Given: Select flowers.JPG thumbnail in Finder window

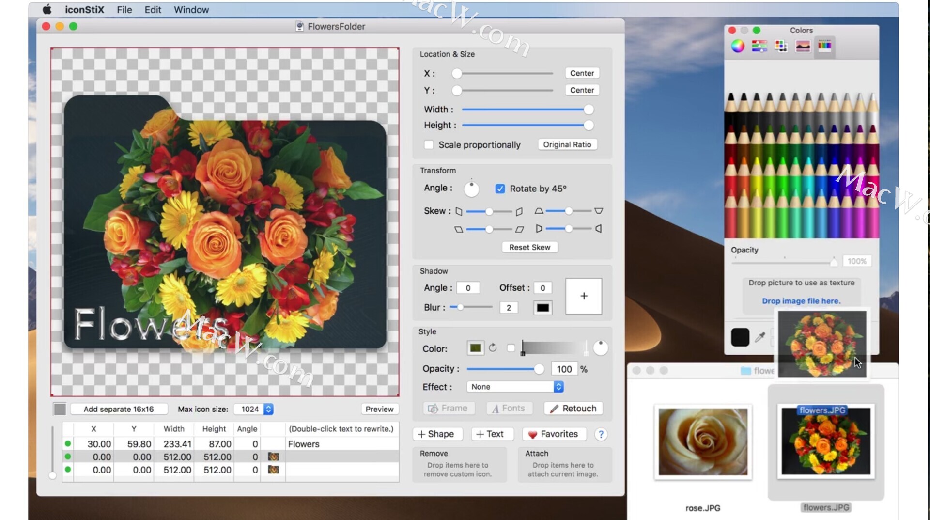Looking at the screenshot, I should [826, 441].
